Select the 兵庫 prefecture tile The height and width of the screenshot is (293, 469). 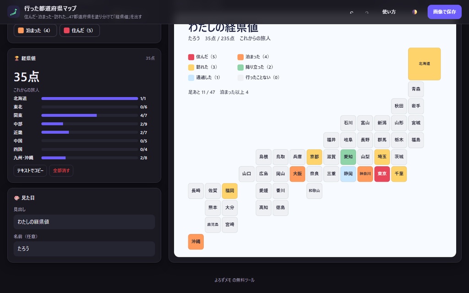pos(297,157)
